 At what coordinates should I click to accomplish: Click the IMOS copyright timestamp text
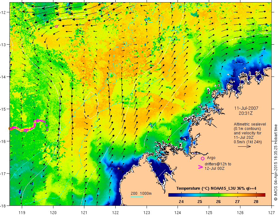tap(275, 162)
